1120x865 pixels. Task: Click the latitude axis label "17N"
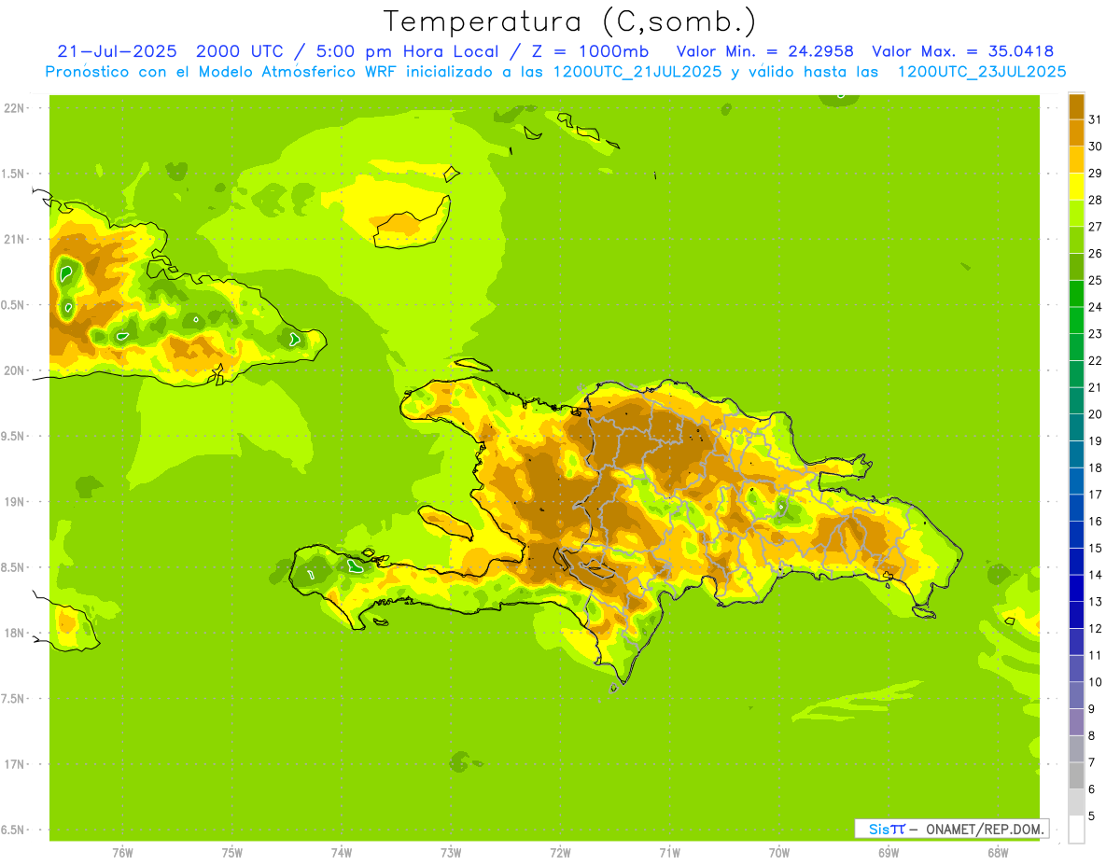14,764
